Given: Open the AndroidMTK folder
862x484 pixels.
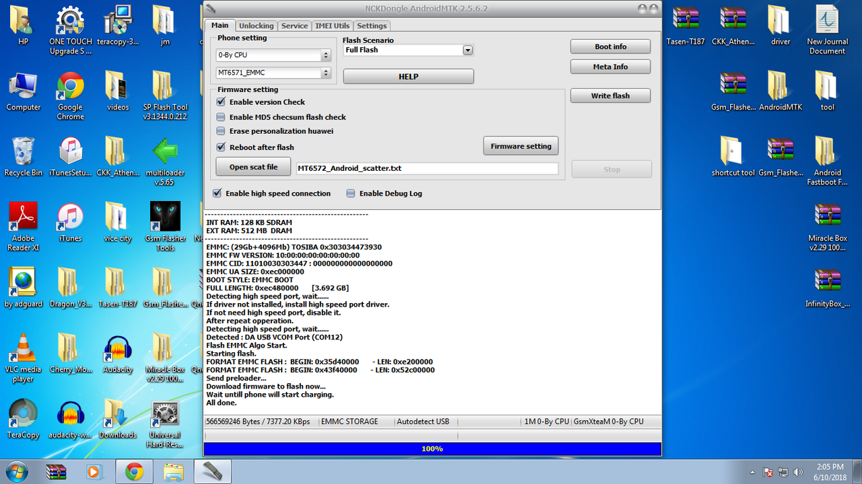Looking at the screenshot, I should 781,91.
